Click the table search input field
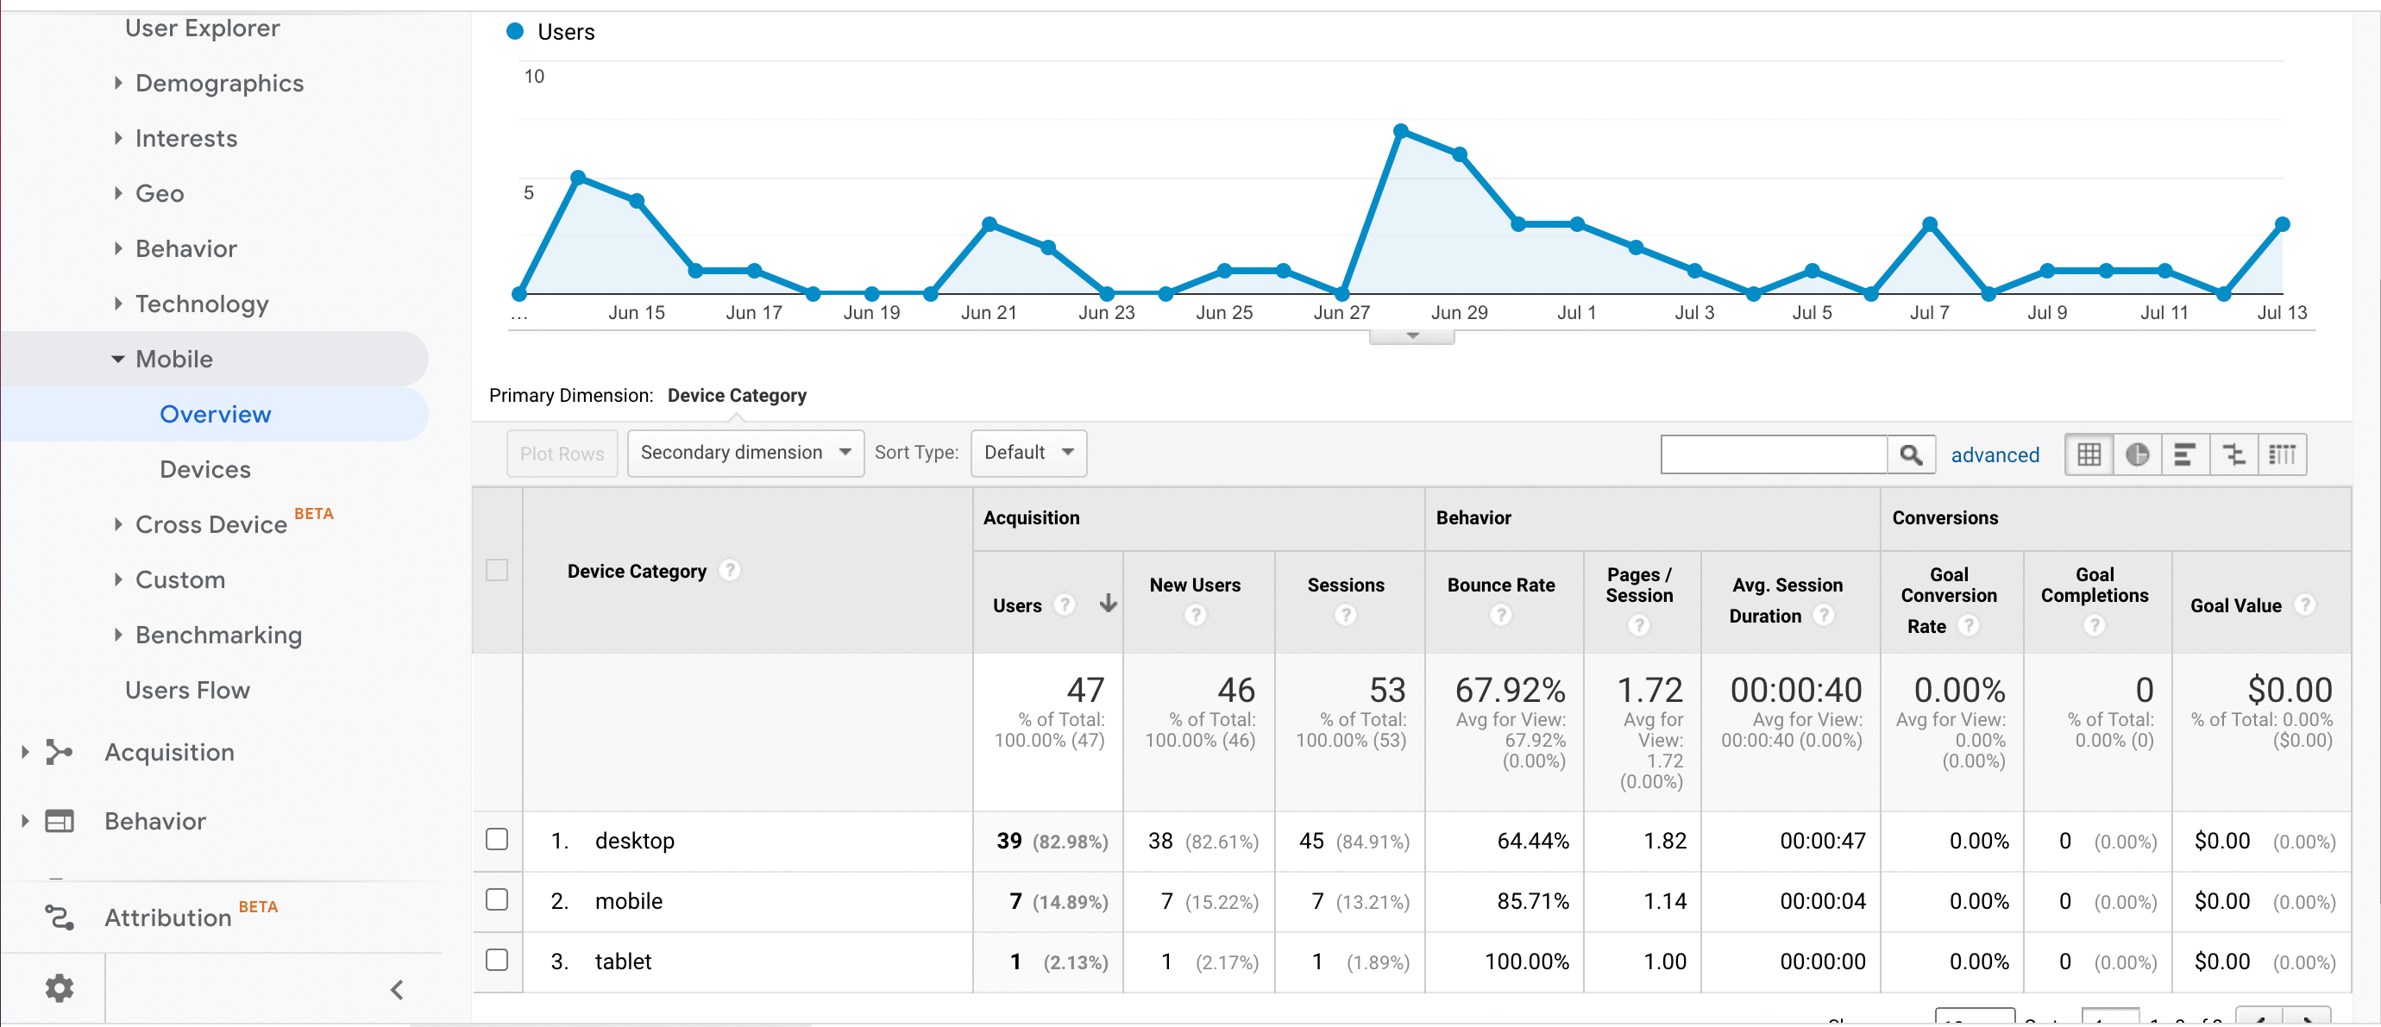This screenshot has height=1027, width=2381. [x=1773, y=454]
